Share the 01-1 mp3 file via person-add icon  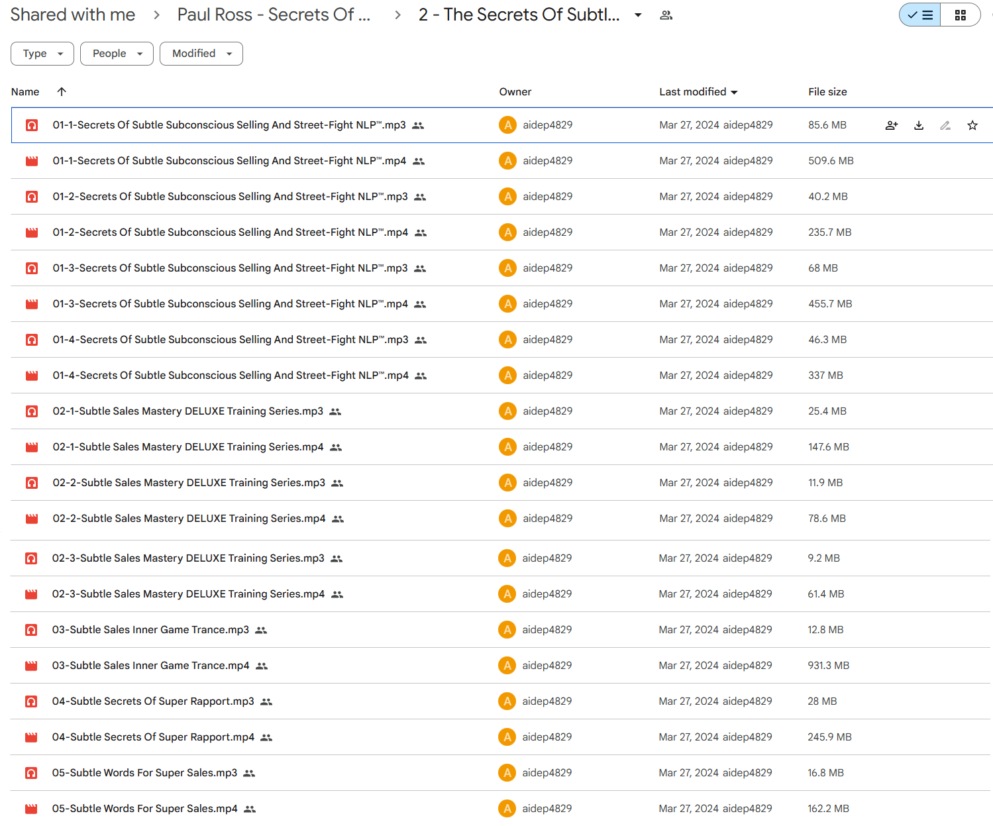tap(892, 125)
